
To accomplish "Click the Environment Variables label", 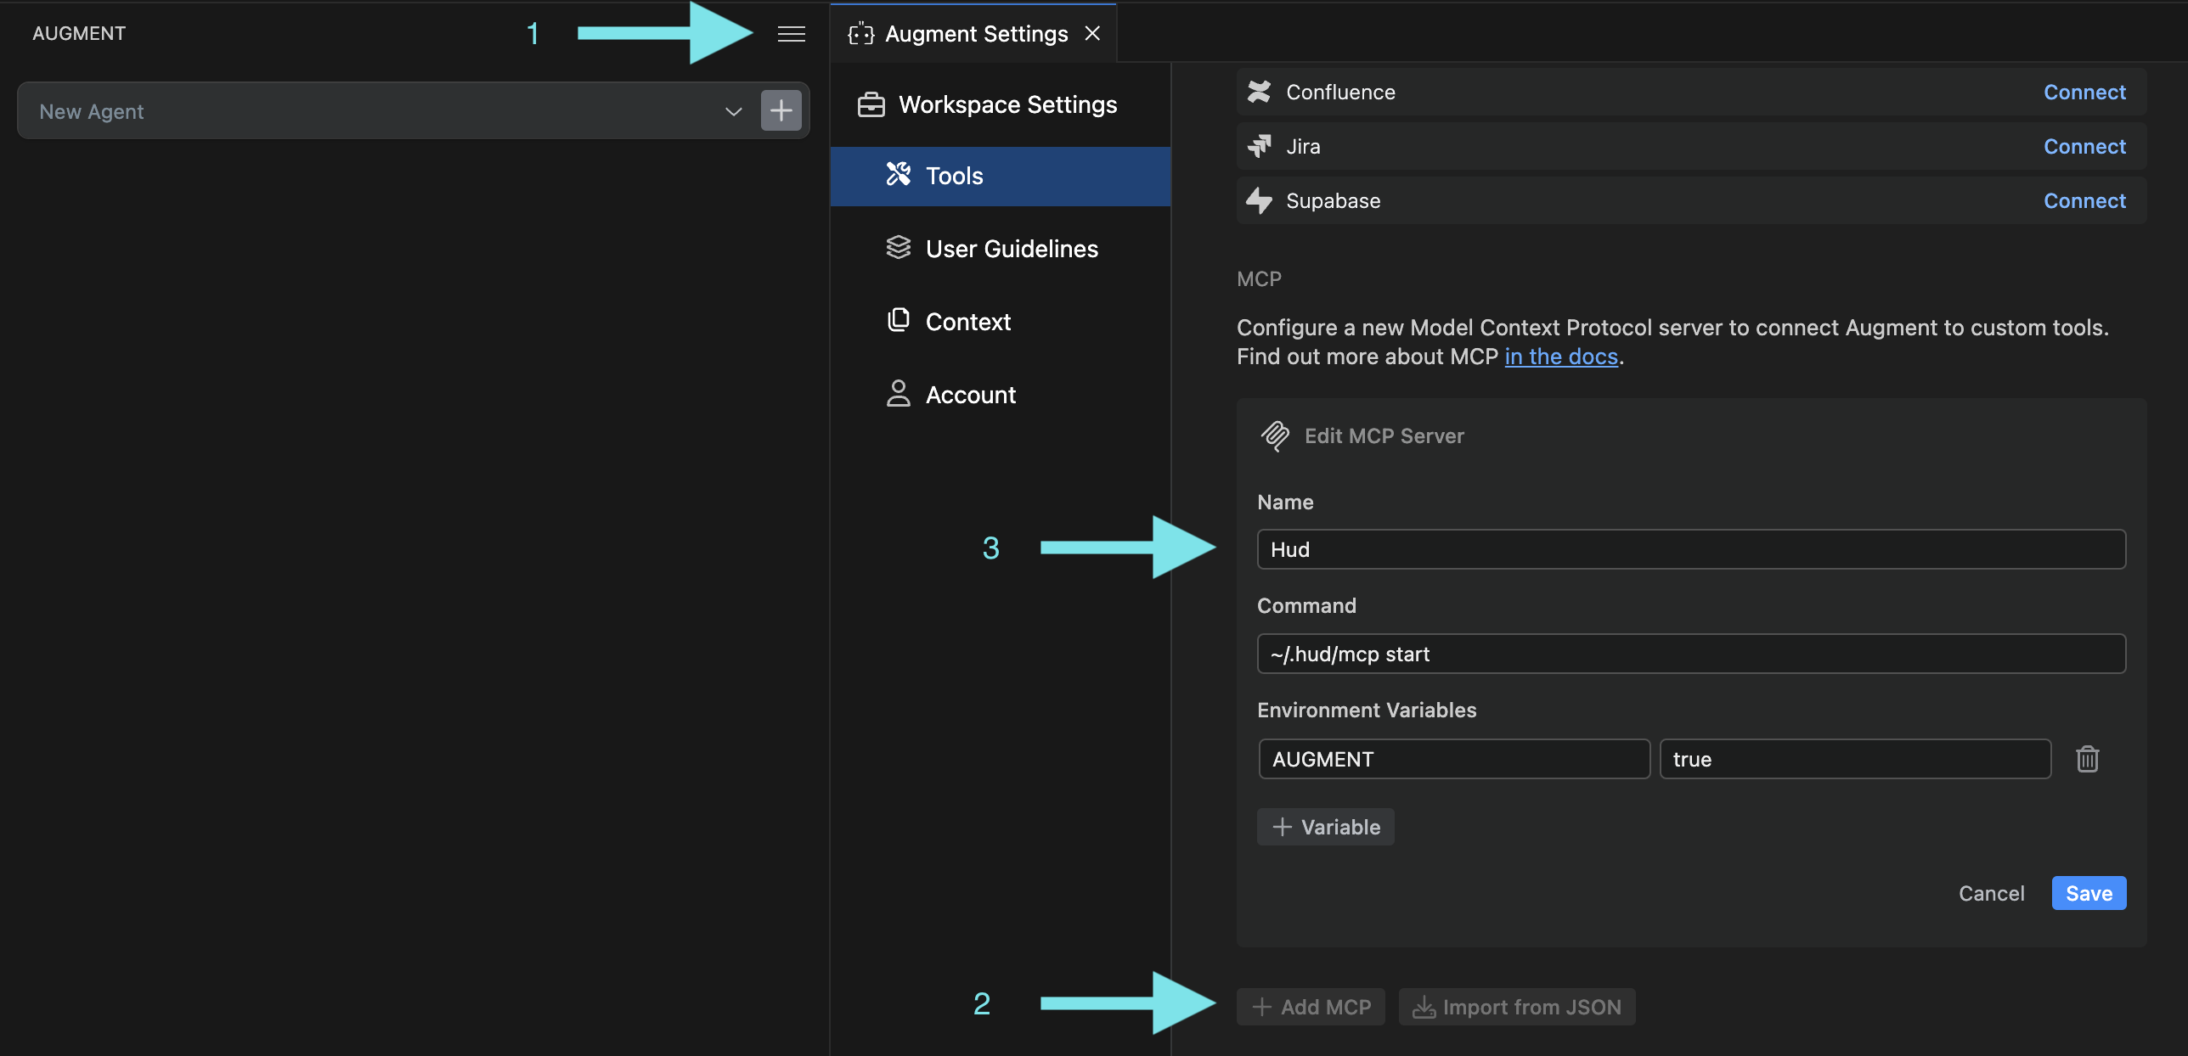I will click(x=1367, y=710).
